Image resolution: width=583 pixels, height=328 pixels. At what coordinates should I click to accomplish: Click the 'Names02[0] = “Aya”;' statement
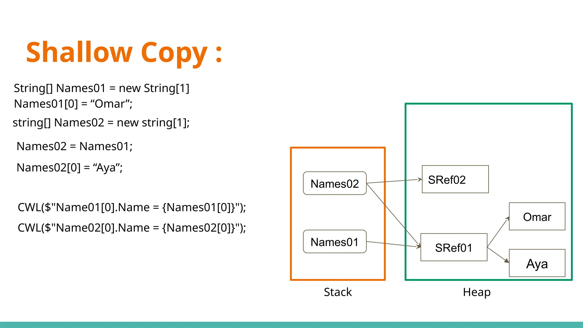tap(70, 168)
